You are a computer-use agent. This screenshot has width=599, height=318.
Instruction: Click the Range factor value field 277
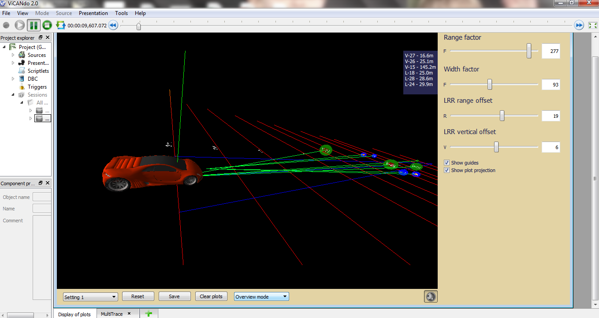point(551,51)
